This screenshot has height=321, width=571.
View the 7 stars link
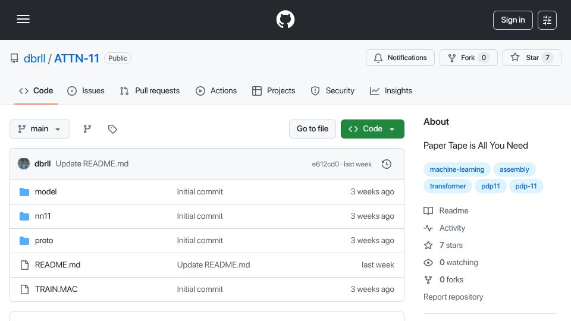(x=451, y=246)
